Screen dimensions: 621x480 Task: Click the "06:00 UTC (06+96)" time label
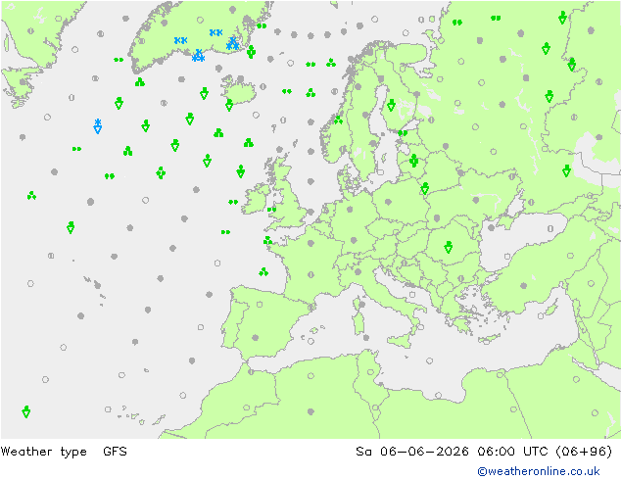545,452
